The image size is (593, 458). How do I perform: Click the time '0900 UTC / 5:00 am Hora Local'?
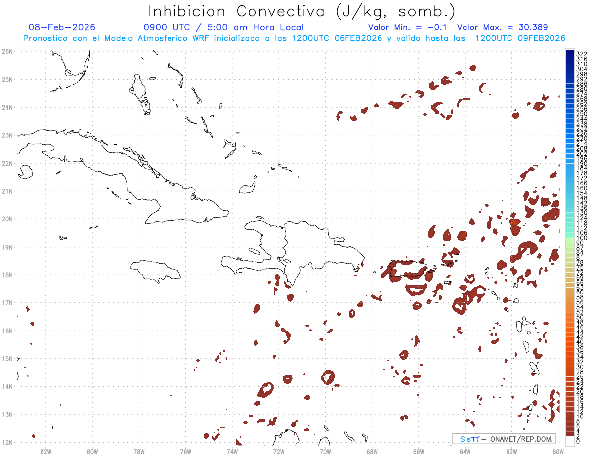click(224, 27)
